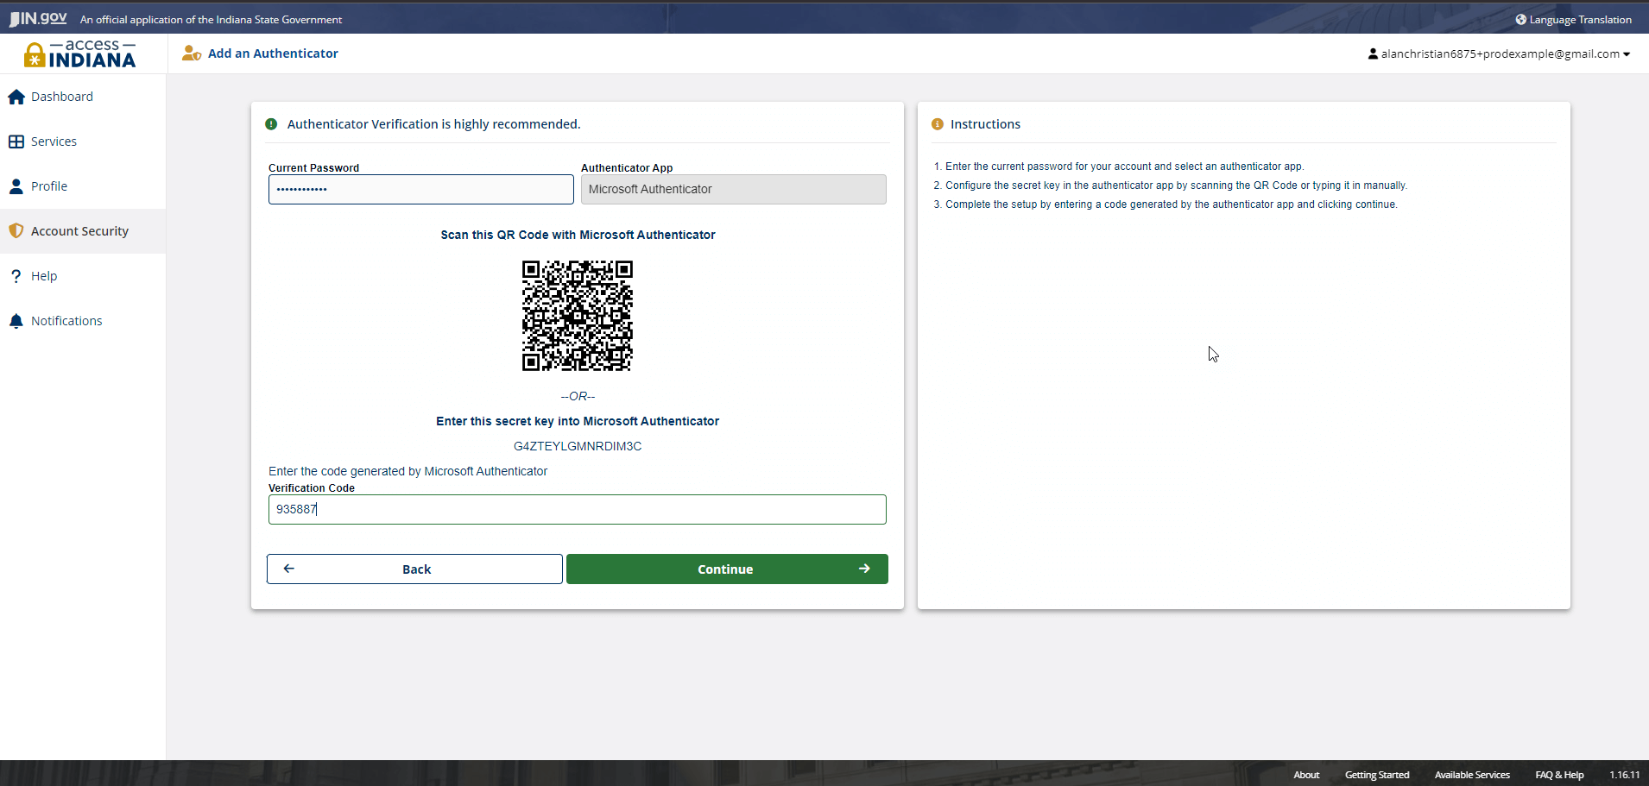Click the Account Security shield icon

pyautogui.click(x=16, y=231)
